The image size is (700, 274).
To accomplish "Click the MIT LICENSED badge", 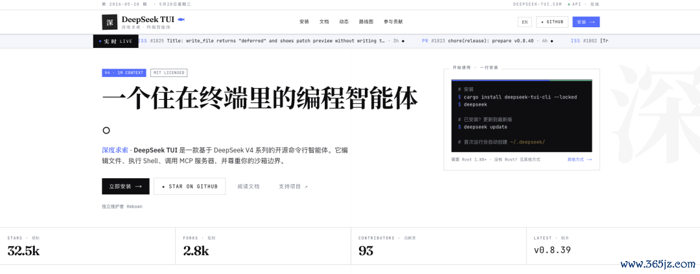I will coord(169,73).
